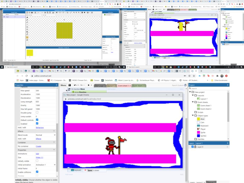Click the Project panel Search field, bottom screenshot
Image resolution: width=244 pixels, height=183 pixels.
point(209,88)
